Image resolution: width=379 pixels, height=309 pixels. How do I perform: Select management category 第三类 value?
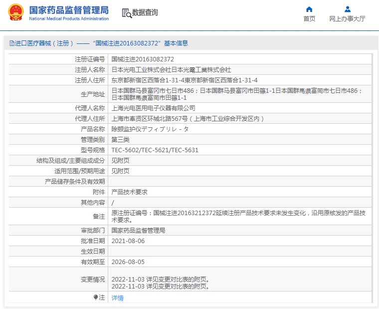click(x=120, y=140)
